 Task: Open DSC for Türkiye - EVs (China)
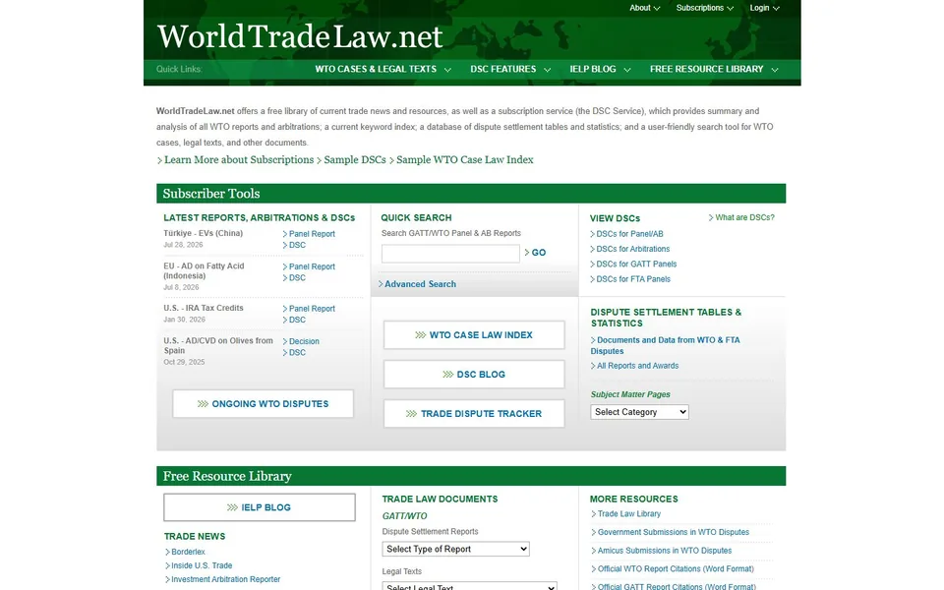point(294,245)
